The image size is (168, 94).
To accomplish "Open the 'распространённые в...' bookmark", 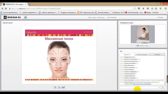I will pos(9,13).
